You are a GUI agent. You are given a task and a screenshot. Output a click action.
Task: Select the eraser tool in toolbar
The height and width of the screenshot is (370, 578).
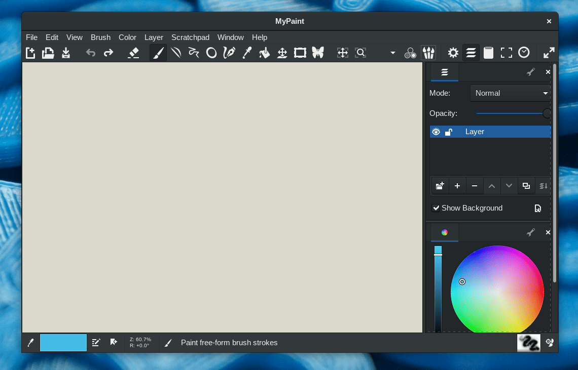(133, 53)
